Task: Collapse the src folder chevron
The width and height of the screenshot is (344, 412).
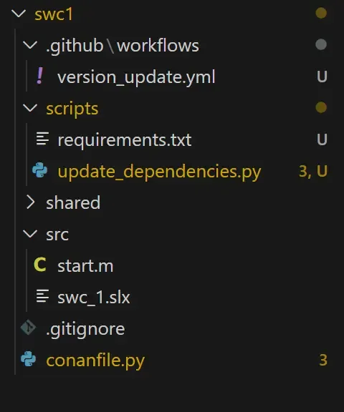Action: [x=30, y=234]
